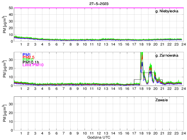Image resolution: width=187 pixels, height=140 pixels.
Task: Click y-axis PM label of Zawale plot
Action: (x=5, y=113)
